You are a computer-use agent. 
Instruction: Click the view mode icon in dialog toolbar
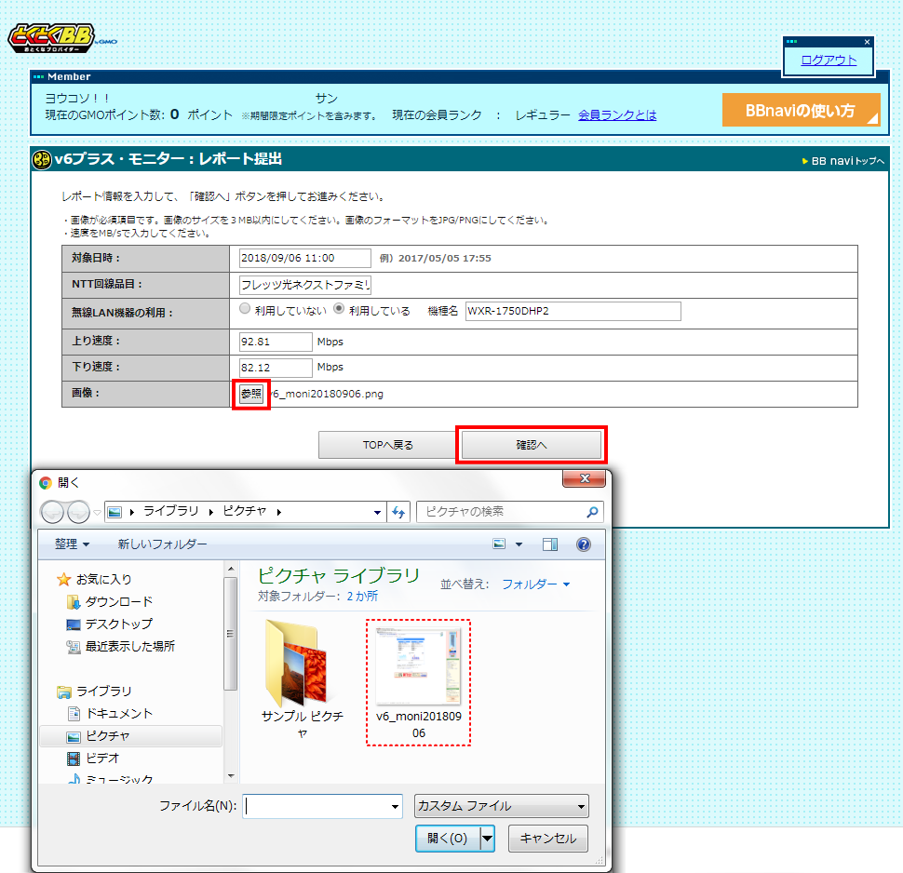click(500, 544)
